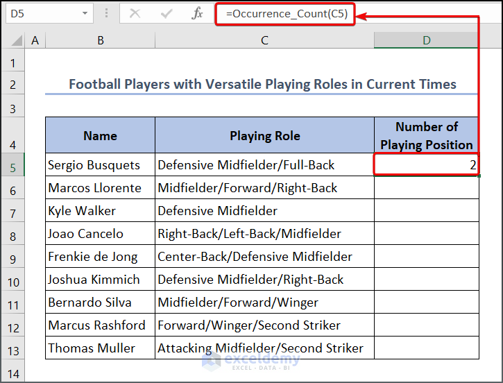Open the Insert Function fx dialog
This screenshot has width=503, height=383.
pos(198,13)
